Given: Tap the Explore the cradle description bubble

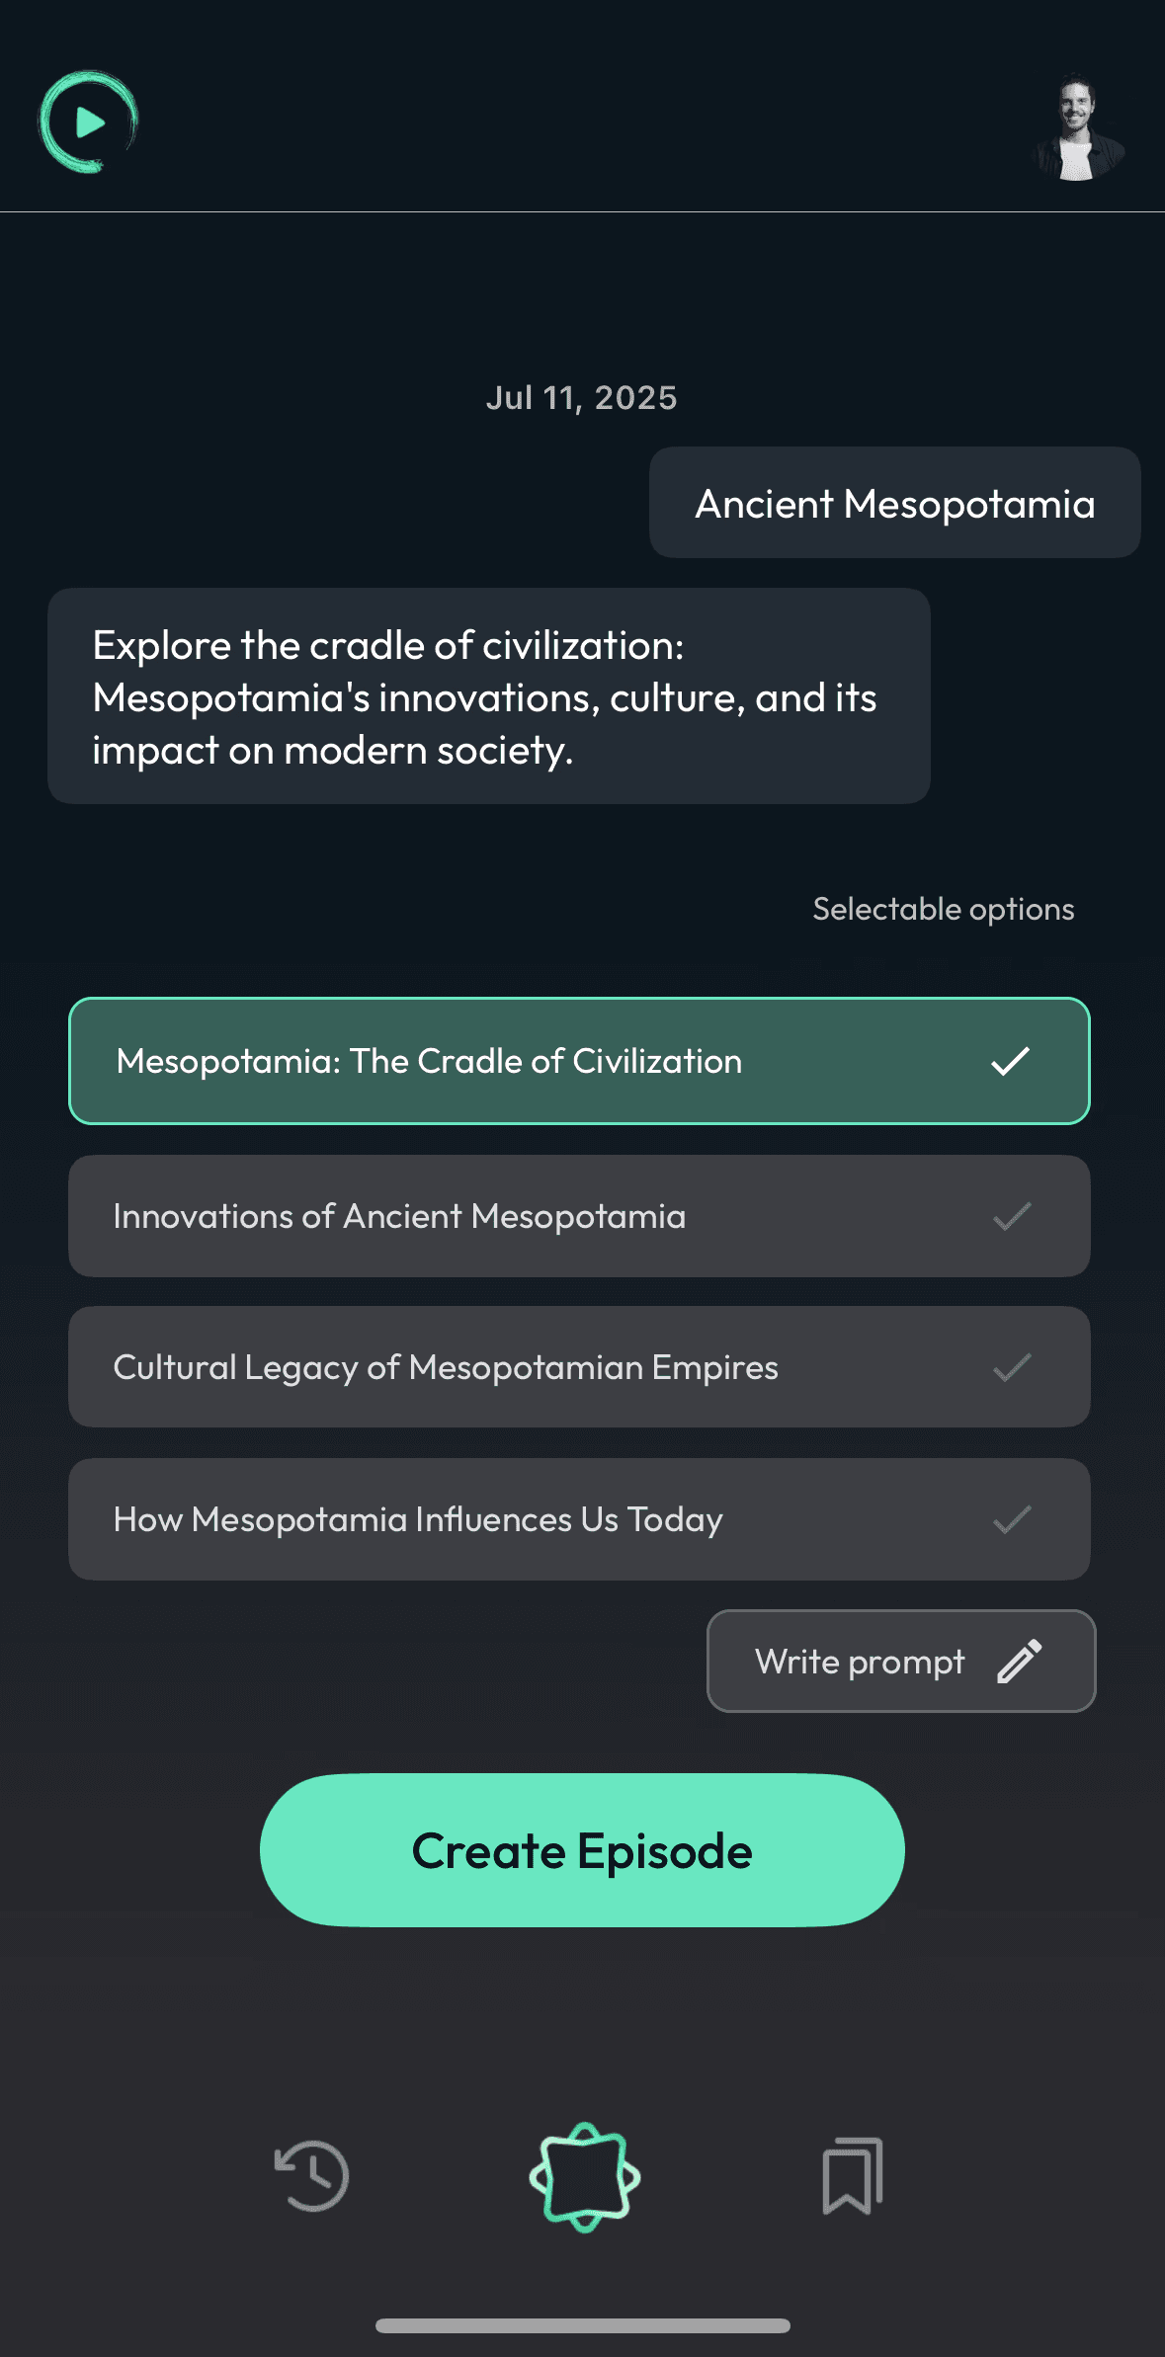Looking at the screenshot, I should [x=489, y=696].
